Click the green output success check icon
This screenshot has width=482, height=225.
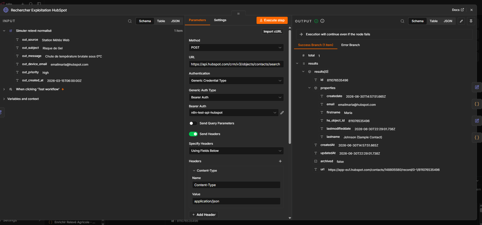(316, 21)
